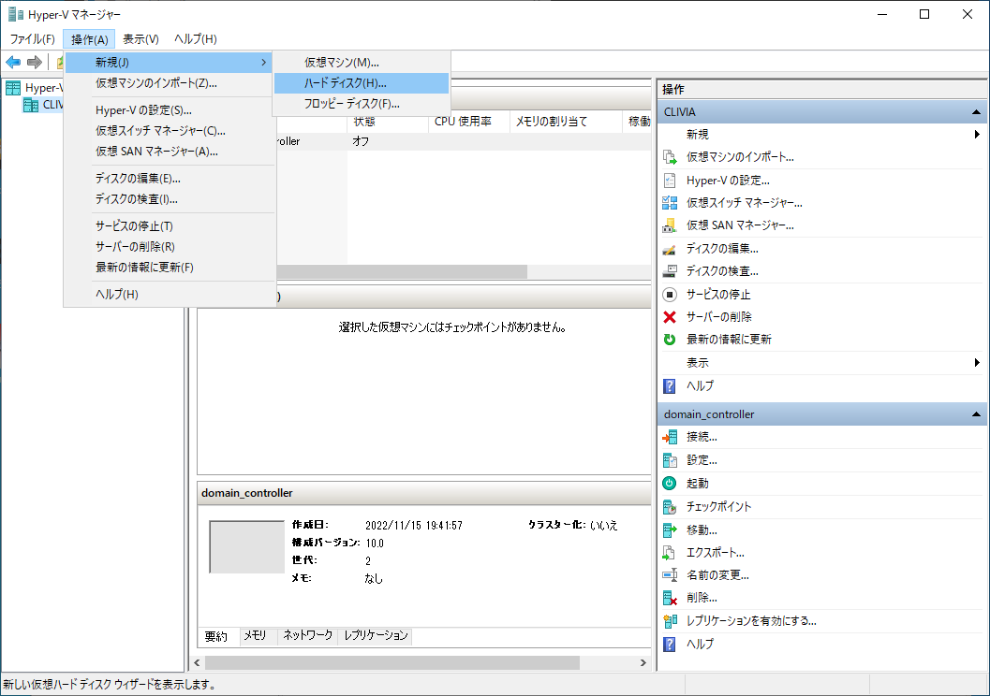Choose 仮想 SAN マネージャー(A)... in the menu
Screen dimensions: 990x696
(x=170, y=152)
